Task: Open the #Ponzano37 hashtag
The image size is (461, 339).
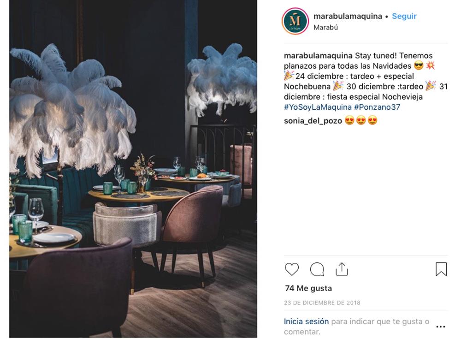Action: (377, 107)
